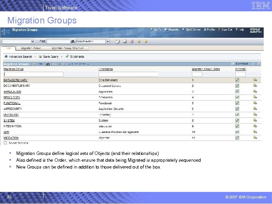Click the row action icon for BPM

(255, 132)
